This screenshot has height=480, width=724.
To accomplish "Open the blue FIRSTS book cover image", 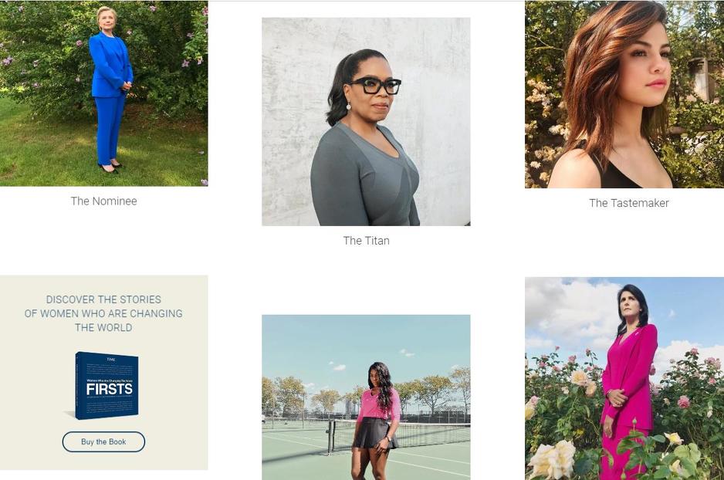I will tap(107, 385).
